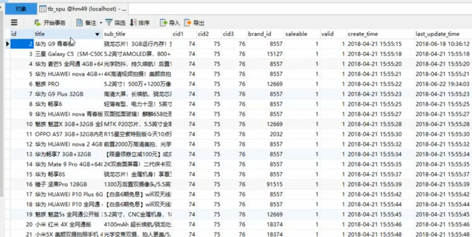Click the last_update_time column header
Image resolution: width=472 pixels, height=237 pixels.
click(x=443, y=34)
